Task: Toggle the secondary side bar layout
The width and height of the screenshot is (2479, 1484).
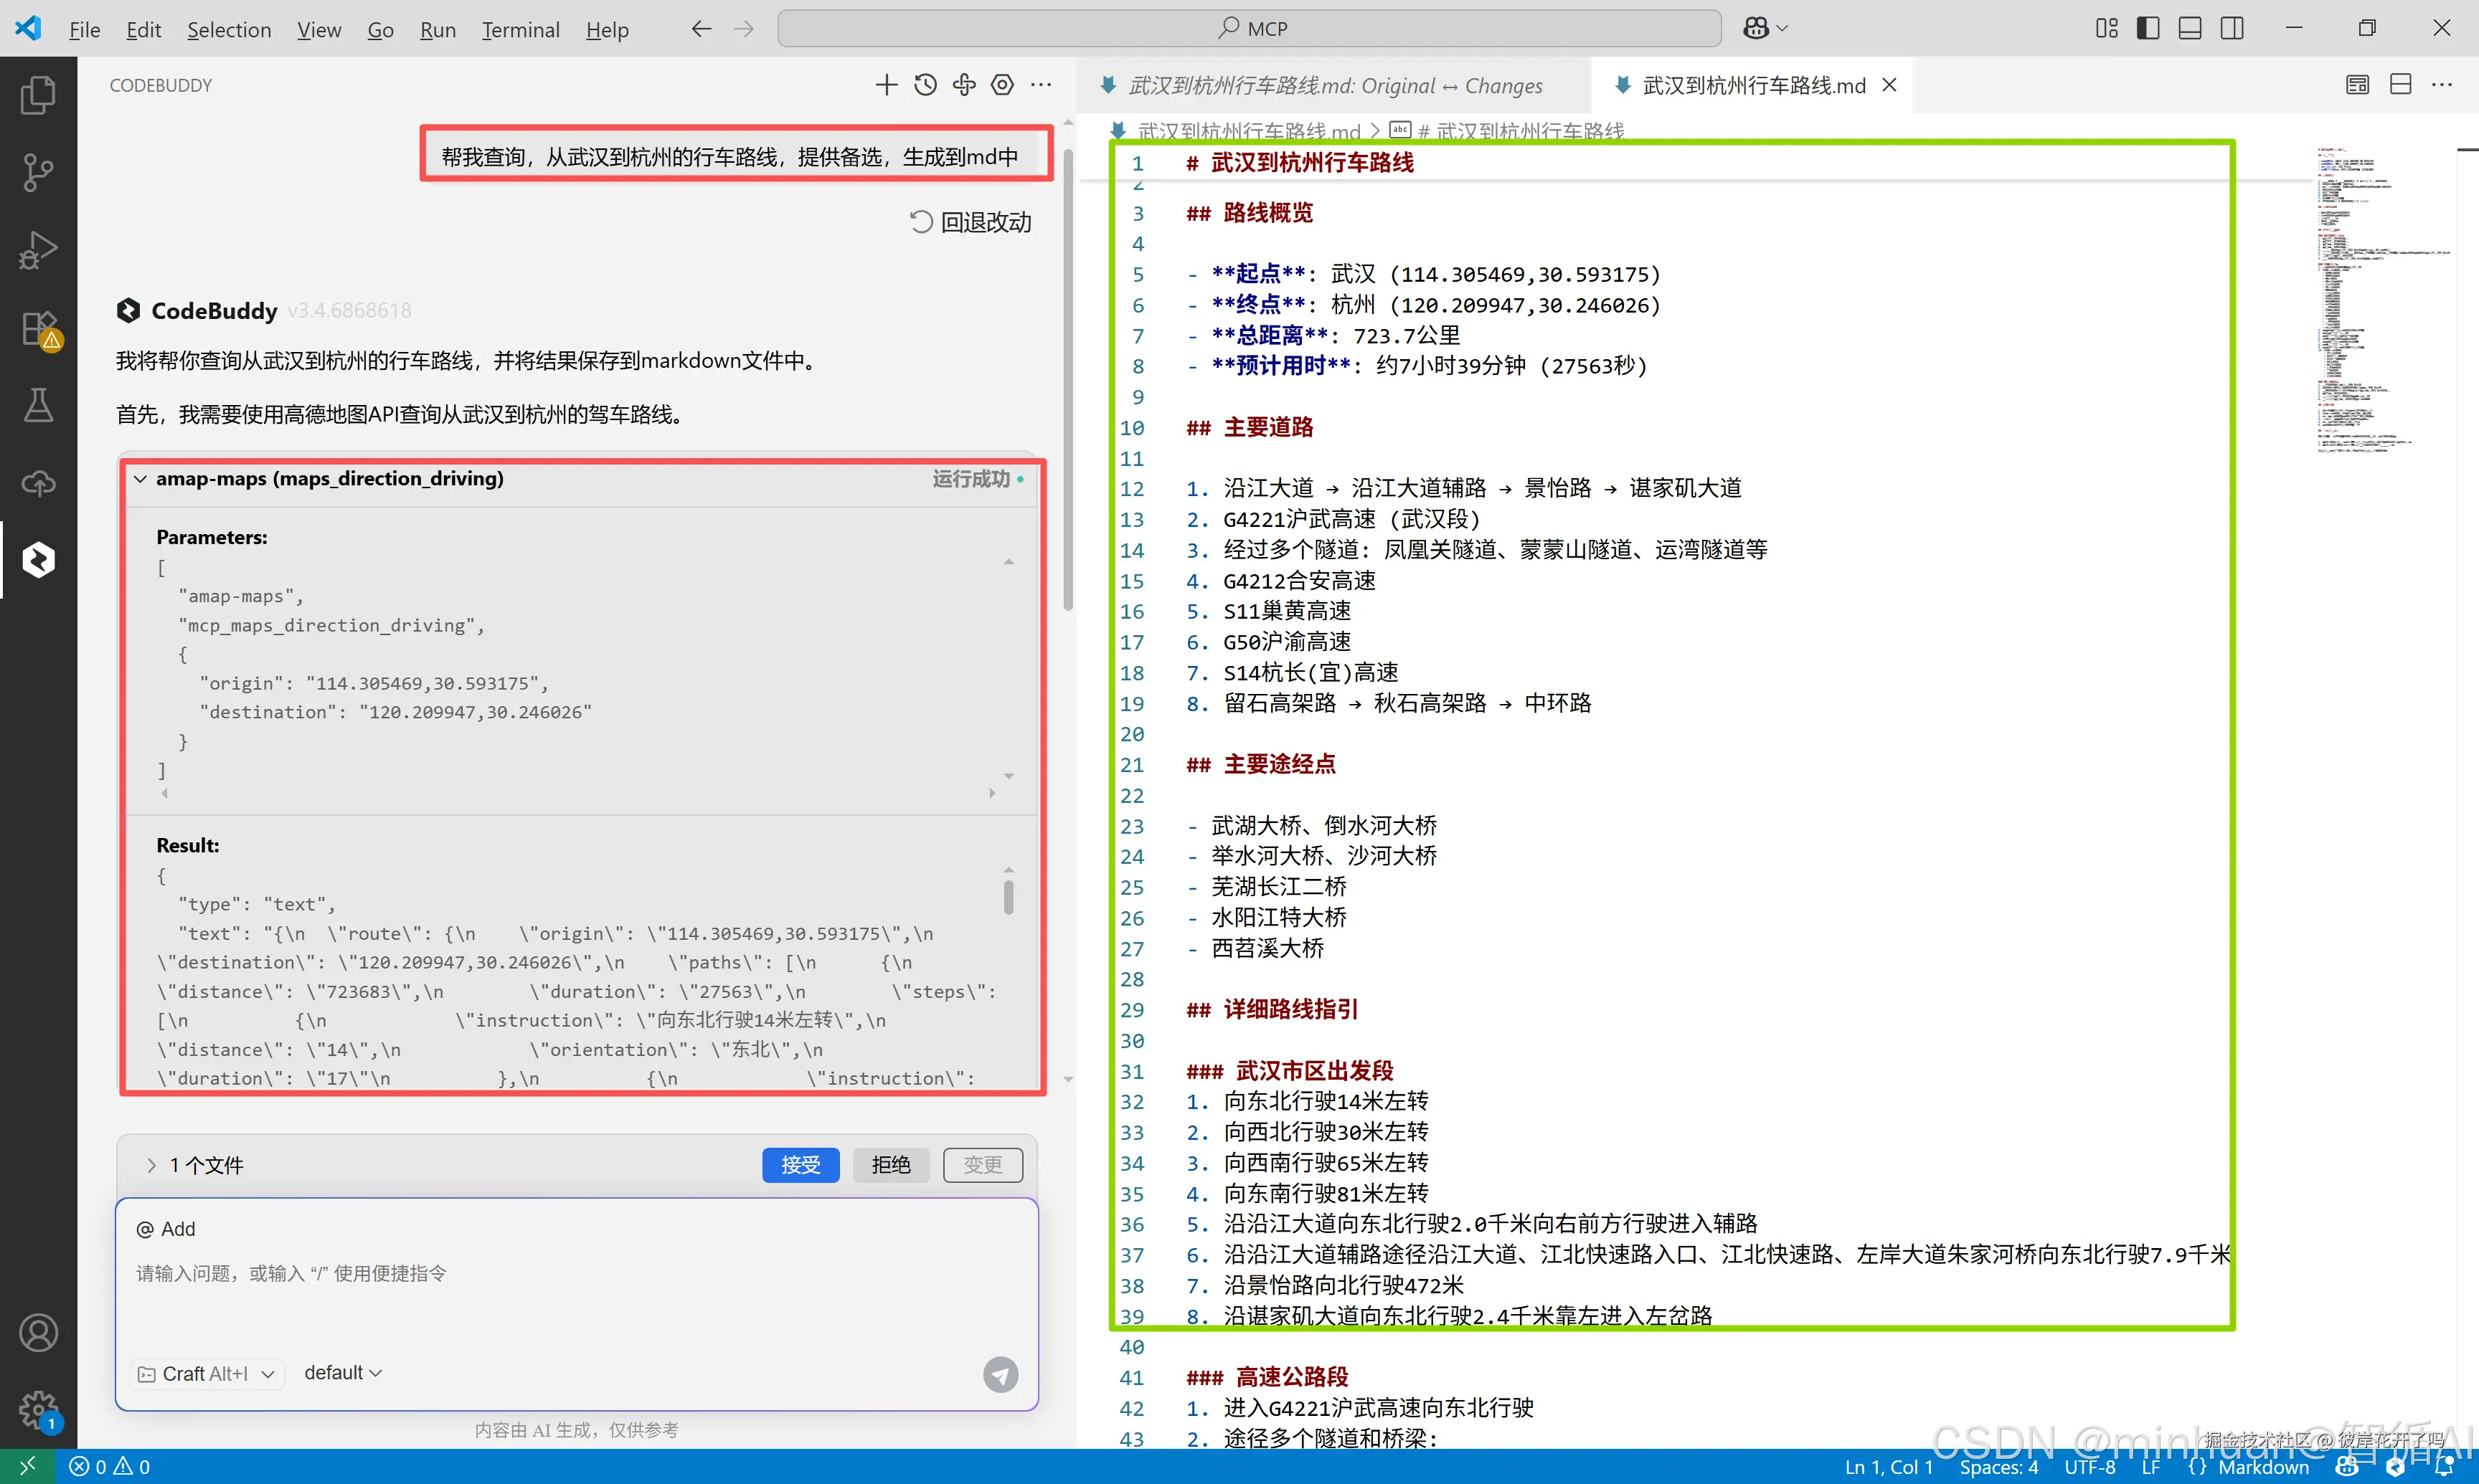Action: tap(2232, 28)
